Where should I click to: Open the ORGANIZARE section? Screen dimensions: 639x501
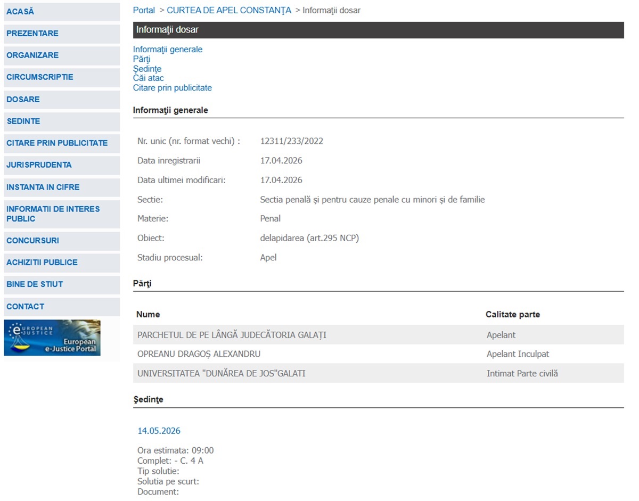point(62,55)
